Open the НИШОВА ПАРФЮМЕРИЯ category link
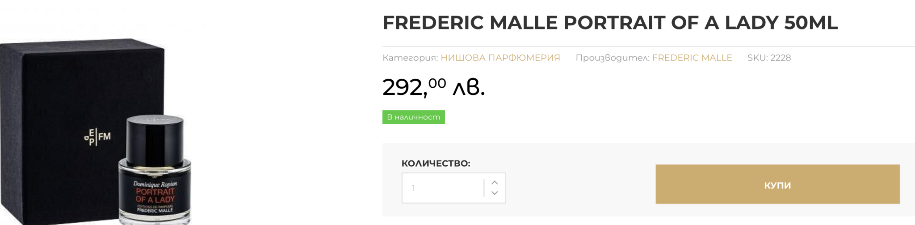Viewport: 915px width, 225px height. 500,58
